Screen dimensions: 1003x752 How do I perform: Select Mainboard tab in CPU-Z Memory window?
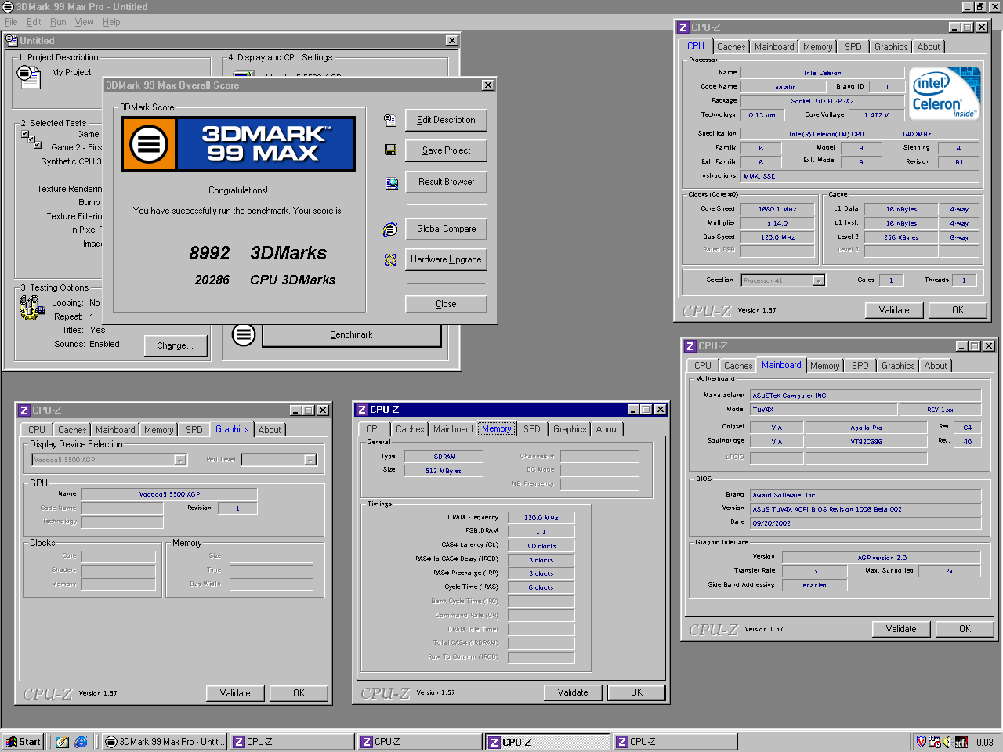point(453,429)
